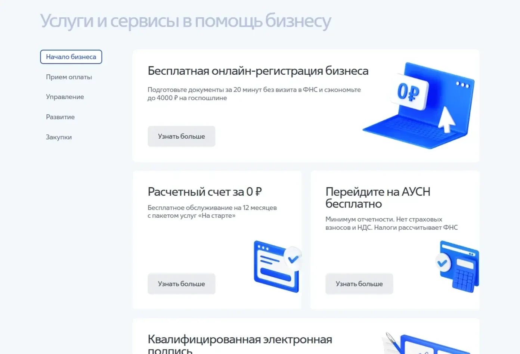Click text about preparing documents in 20 minutes
The image size is (520, 354).
click(x=254, y=94)
